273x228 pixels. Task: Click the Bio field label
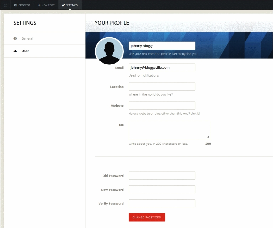click(121, 125)
